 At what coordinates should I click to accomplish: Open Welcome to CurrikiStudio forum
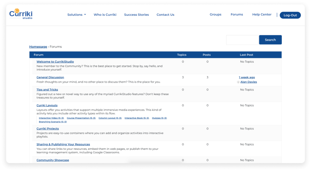pos(55,62)
